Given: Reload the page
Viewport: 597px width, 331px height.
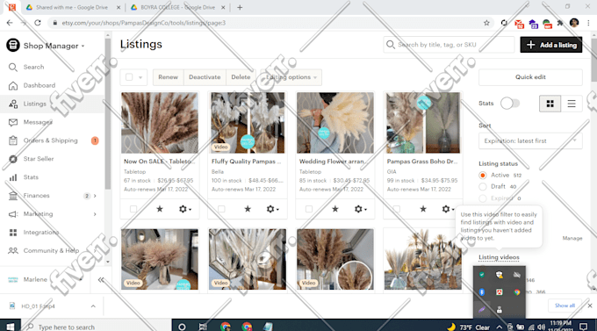Looking at the screenshot, I should point(37,23).
